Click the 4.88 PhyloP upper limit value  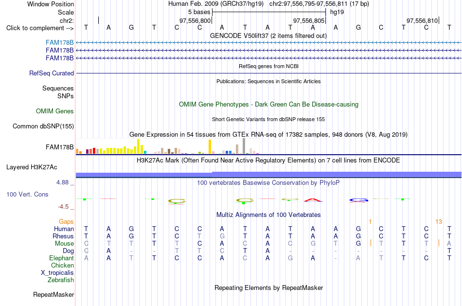click(x=62, y=182)
